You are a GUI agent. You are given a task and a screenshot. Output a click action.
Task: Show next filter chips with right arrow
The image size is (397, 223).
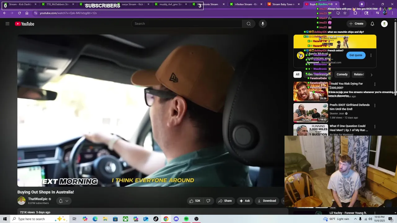pos(371,75)
